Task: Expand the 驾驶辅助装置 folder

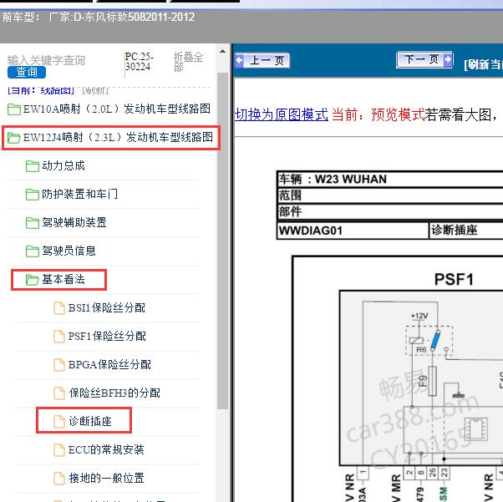Action: pyautogui.click(x=74, y=222)
